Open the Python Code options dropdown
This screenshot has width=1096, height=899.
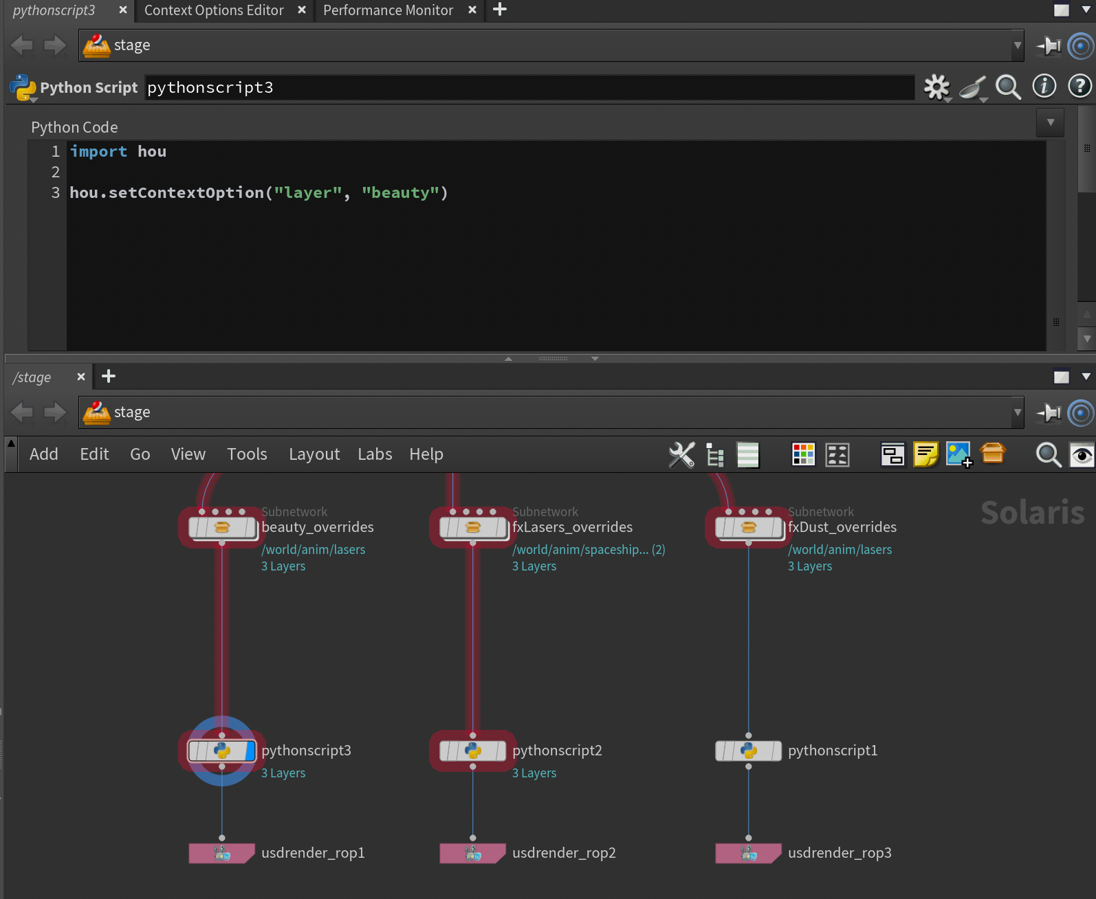click(x=1050, y=122)
